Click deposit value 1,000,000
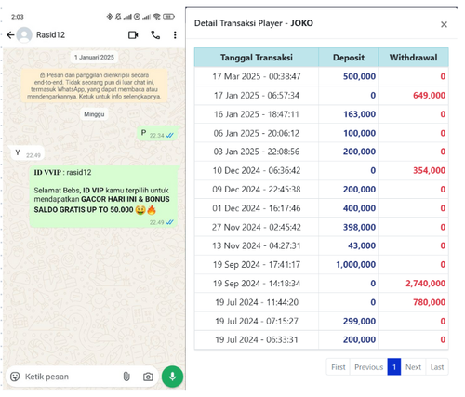Screen dimensions: 465x397 tap(356, 265)
